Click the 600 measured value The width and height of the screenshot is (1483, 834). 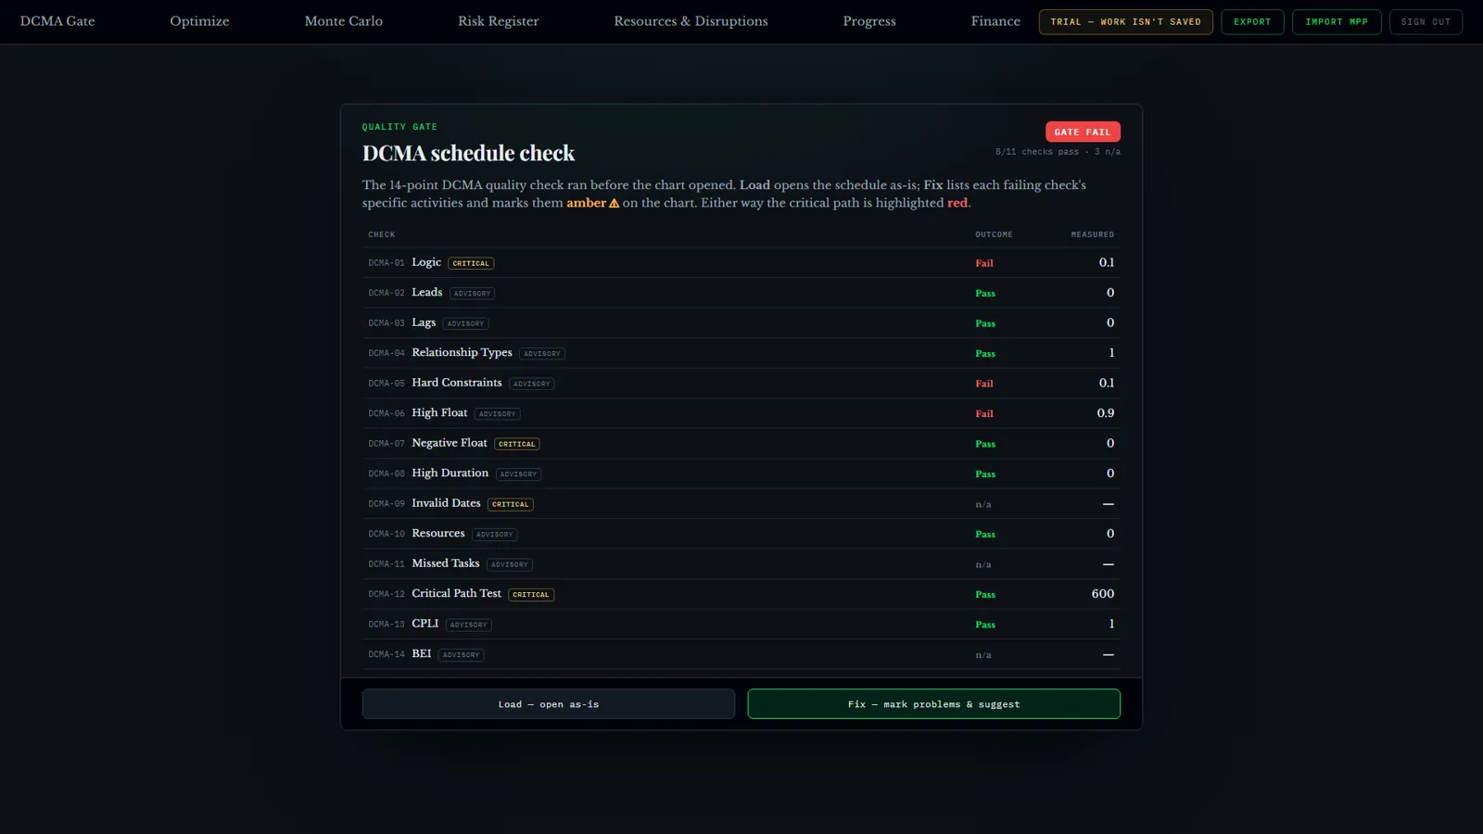[1103, 594]
